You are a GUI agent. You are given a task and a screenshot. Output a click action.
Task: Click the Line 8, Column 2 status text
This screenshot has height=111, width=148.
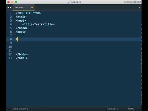click(x=20, y=109)
